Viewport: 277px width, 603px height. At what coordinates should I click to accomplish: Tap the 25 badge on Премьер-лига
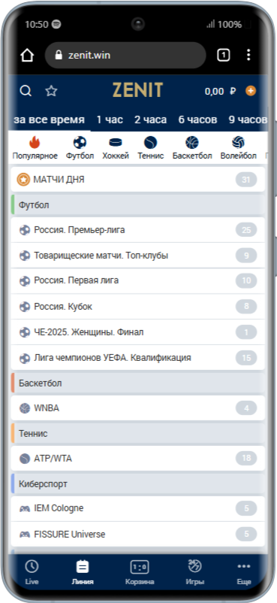246,230
